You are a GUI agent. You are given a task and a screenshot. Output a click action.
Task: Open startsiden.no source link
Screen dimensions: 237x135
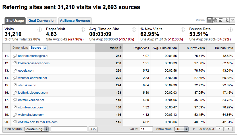point(27,85)
